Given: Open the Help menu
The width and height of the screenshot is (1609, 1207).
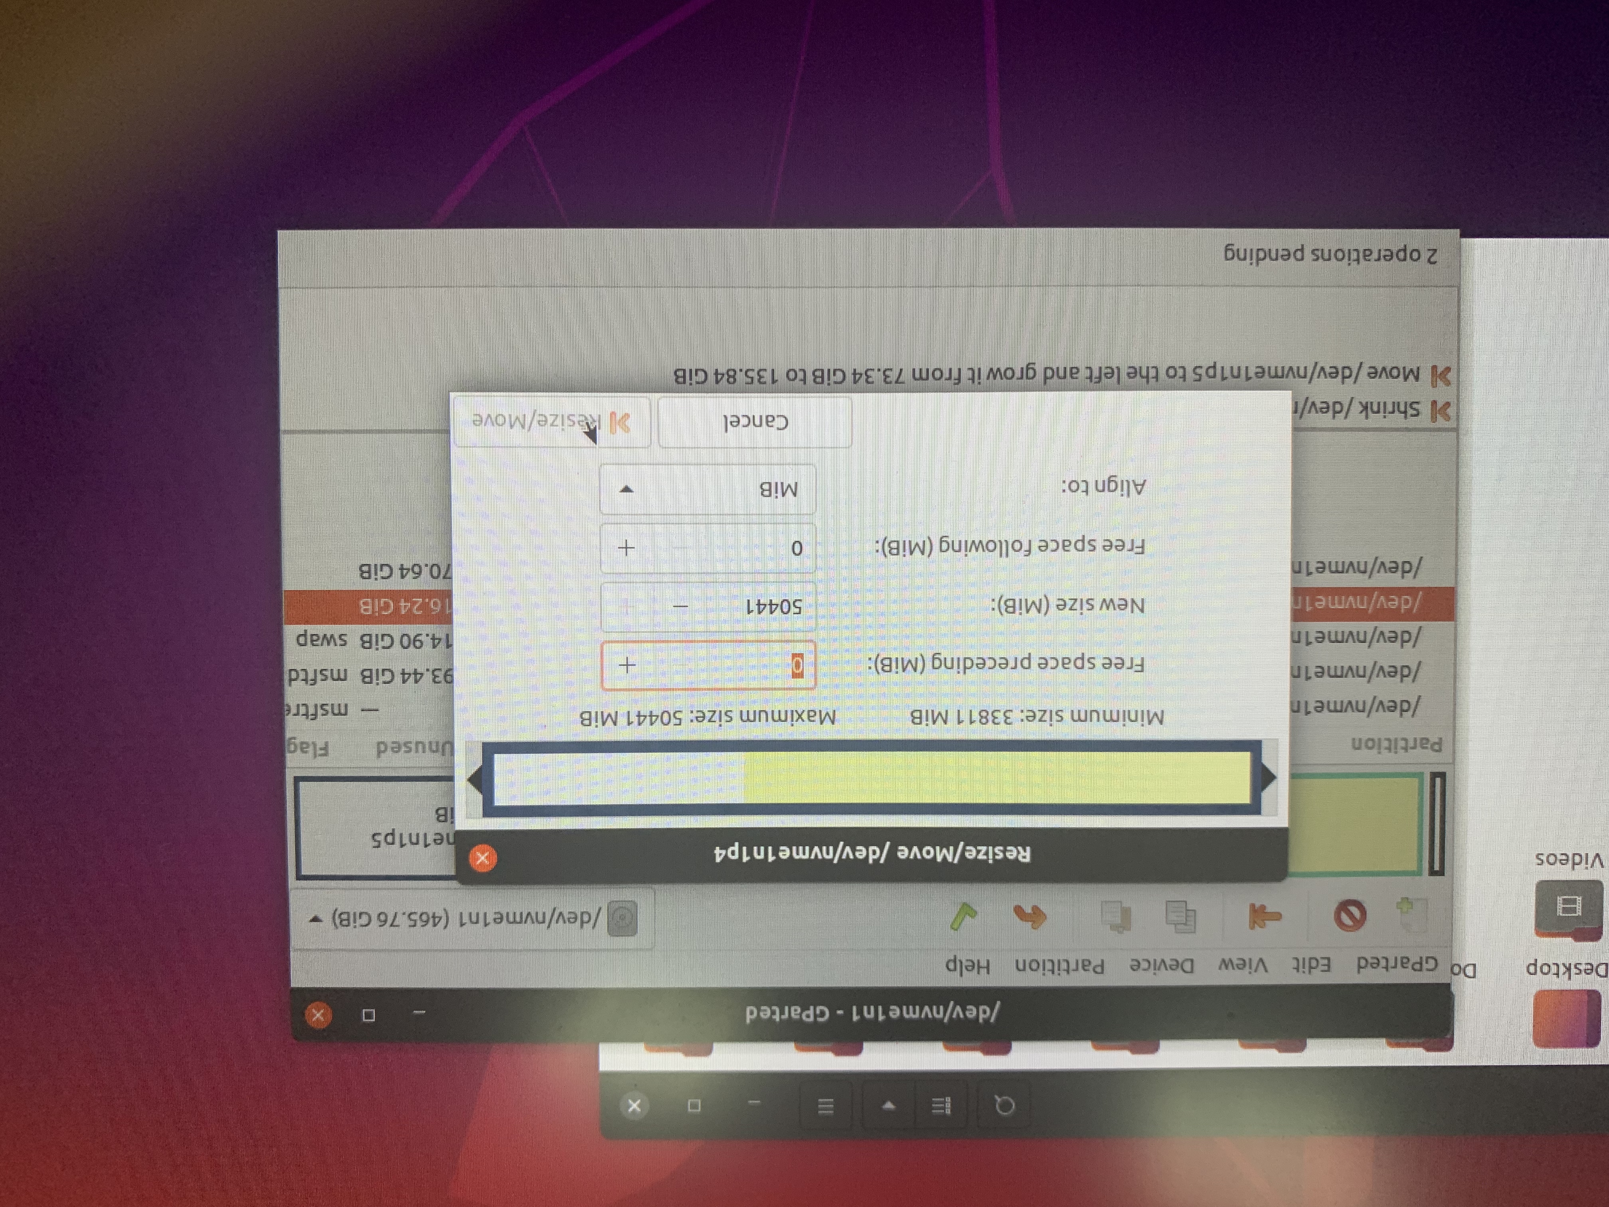Looking at the screenshot, I should (x=967, y=966).
